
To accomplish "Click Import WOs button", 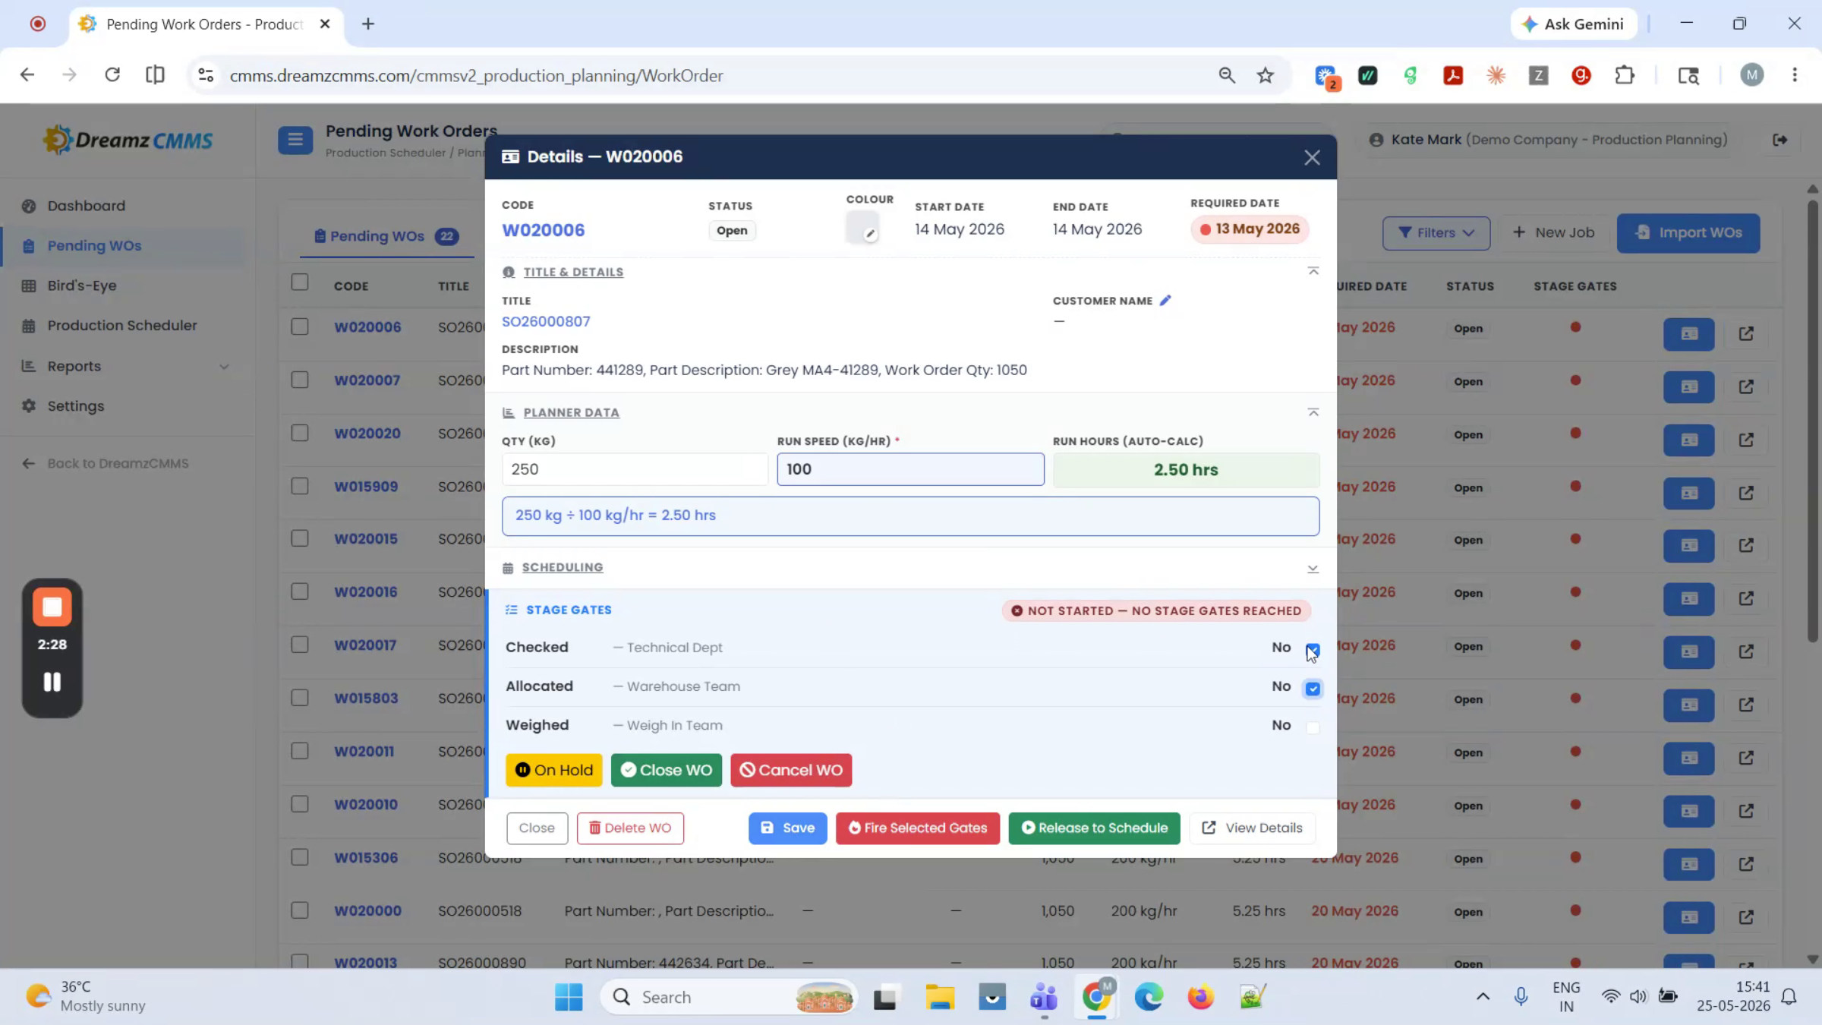I will tap(1688, 233).
